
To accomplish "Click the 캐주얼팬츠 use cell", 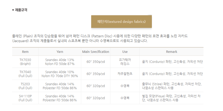I will click(x=125, y=74).
